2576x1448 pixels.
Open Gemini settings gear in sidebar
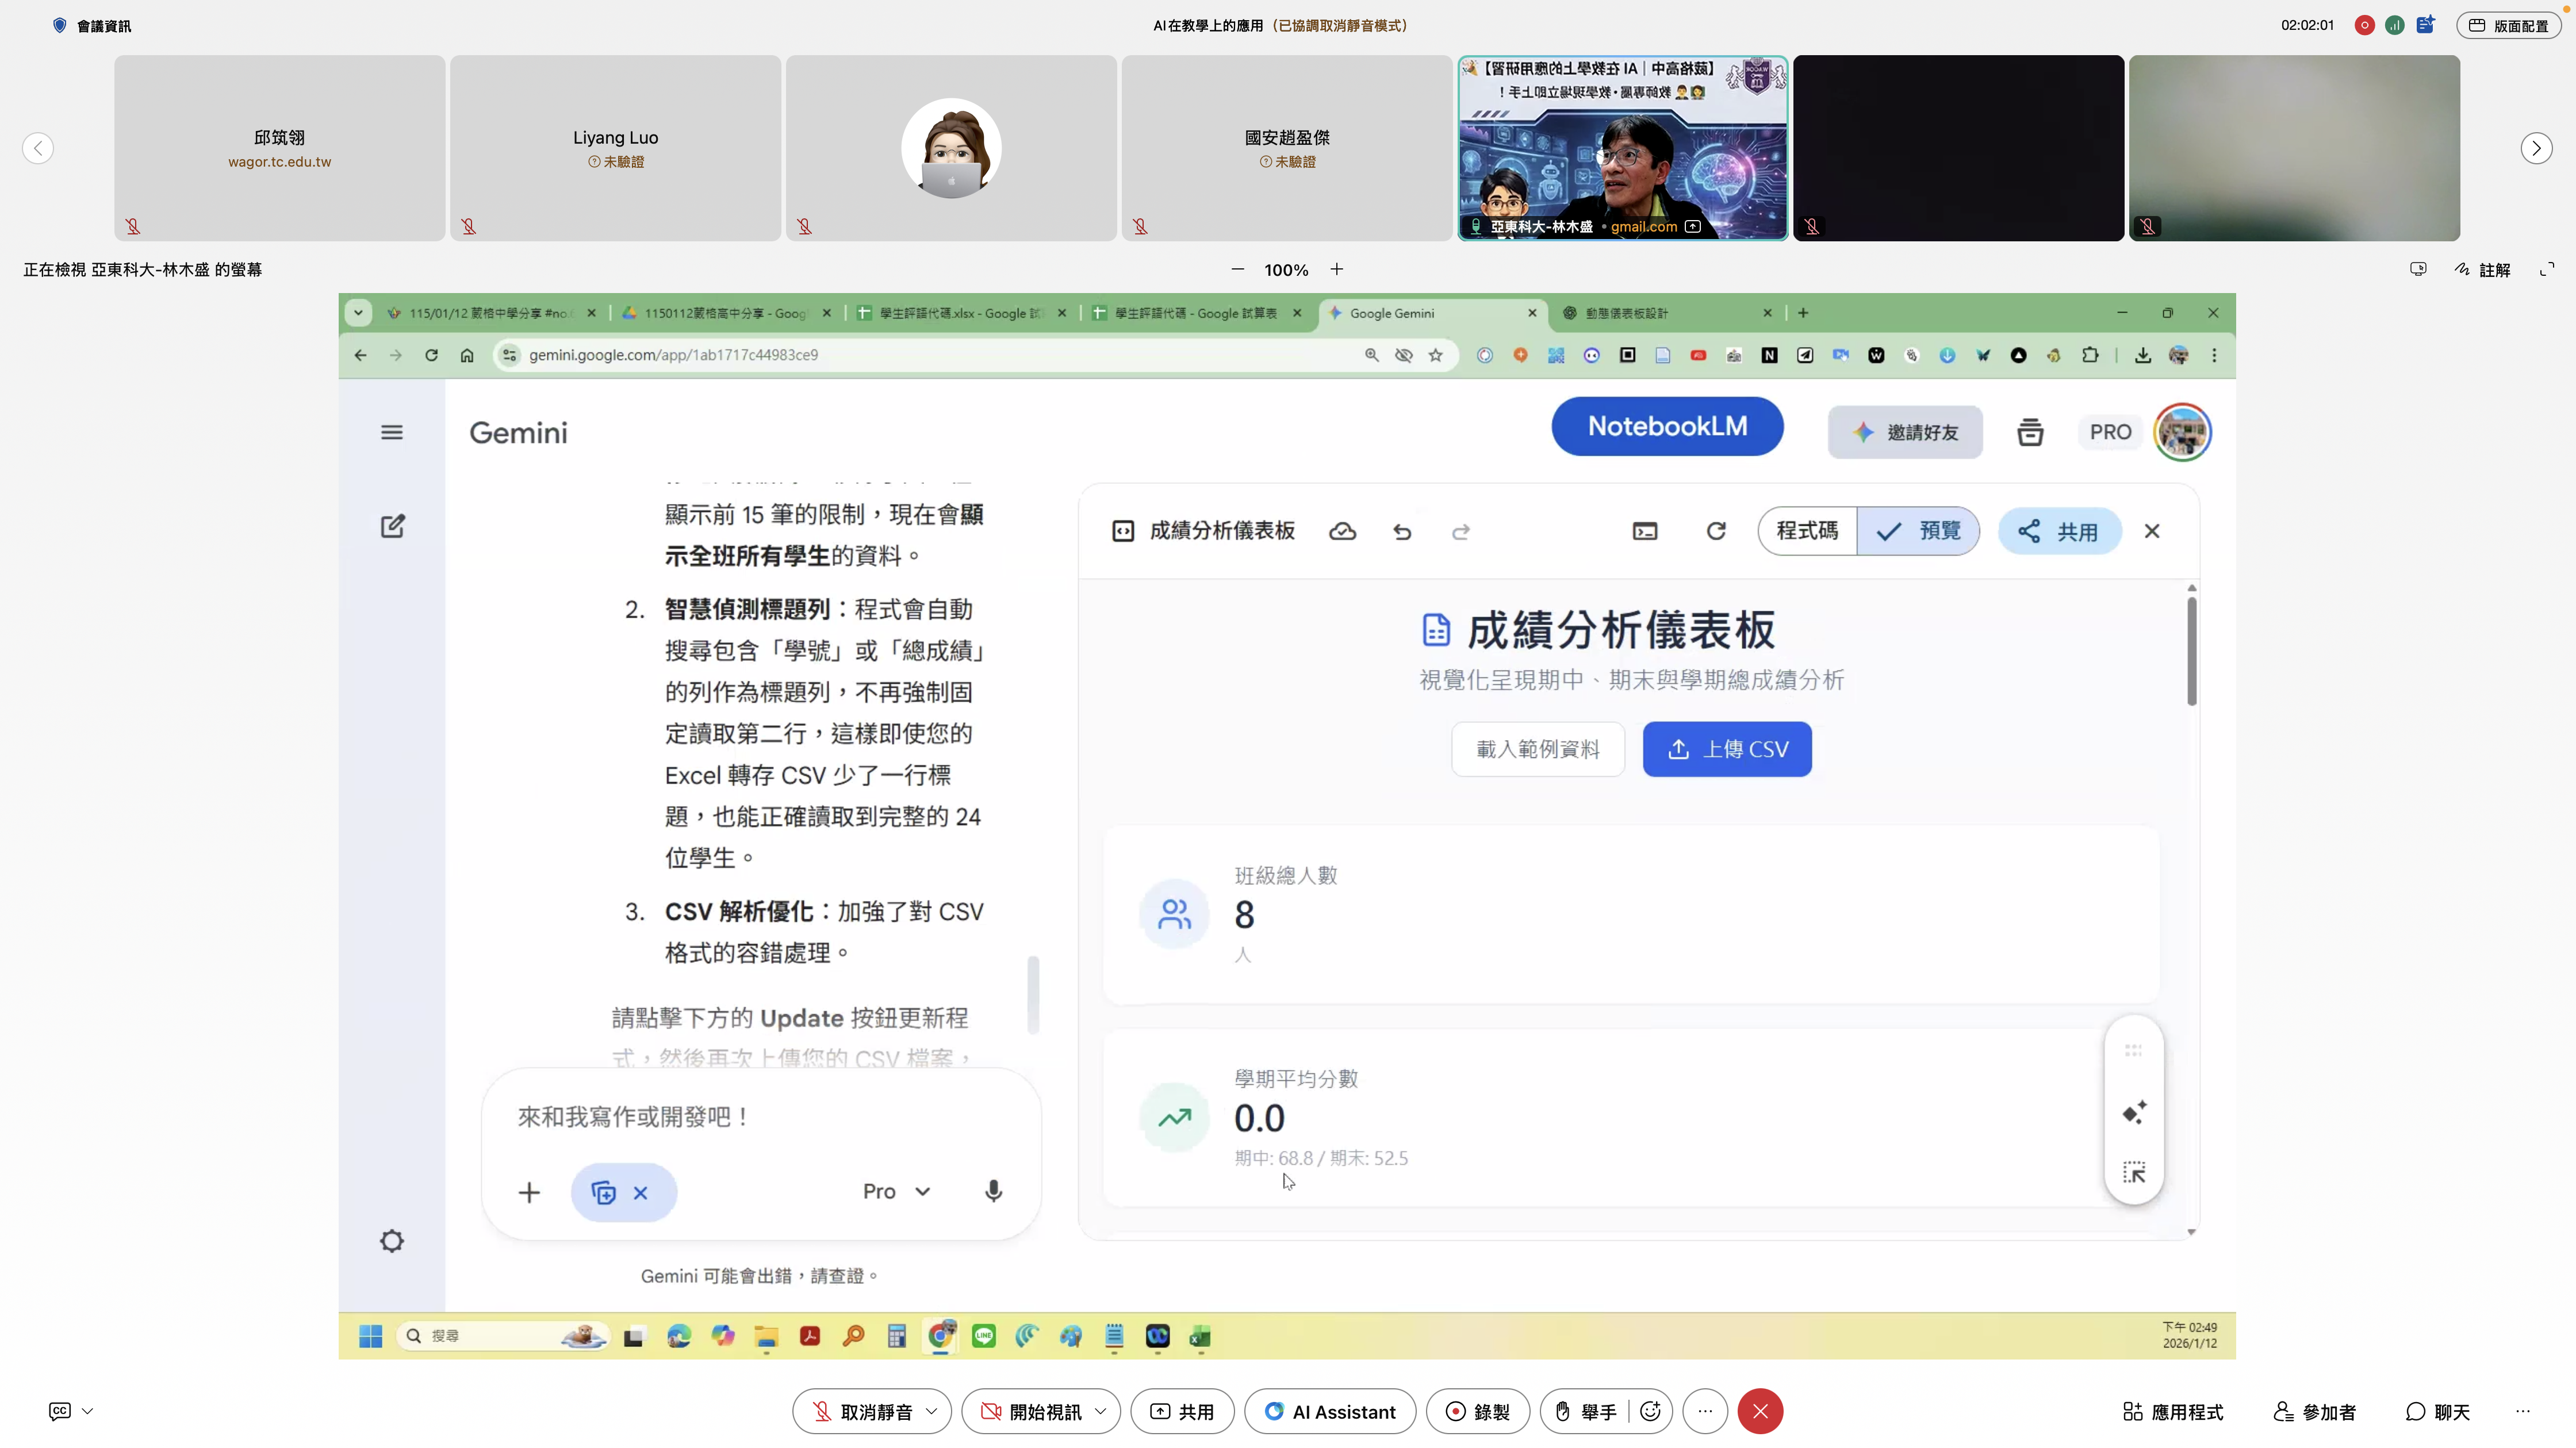coord(392,1241)
